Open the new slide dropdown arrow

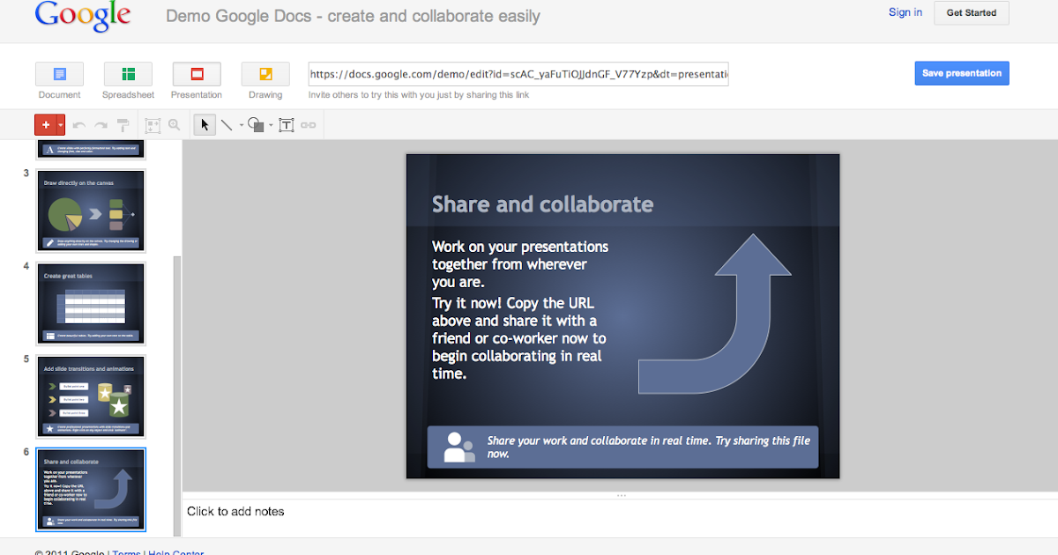[60, 125]
